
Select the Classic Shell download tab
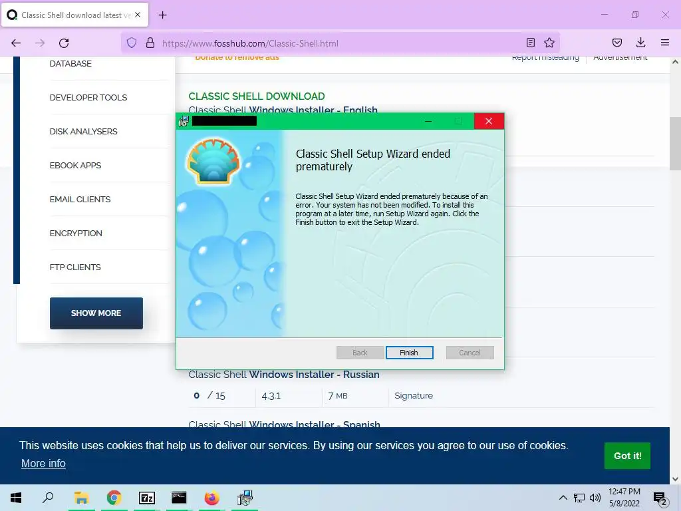click(x=74, y=15)
